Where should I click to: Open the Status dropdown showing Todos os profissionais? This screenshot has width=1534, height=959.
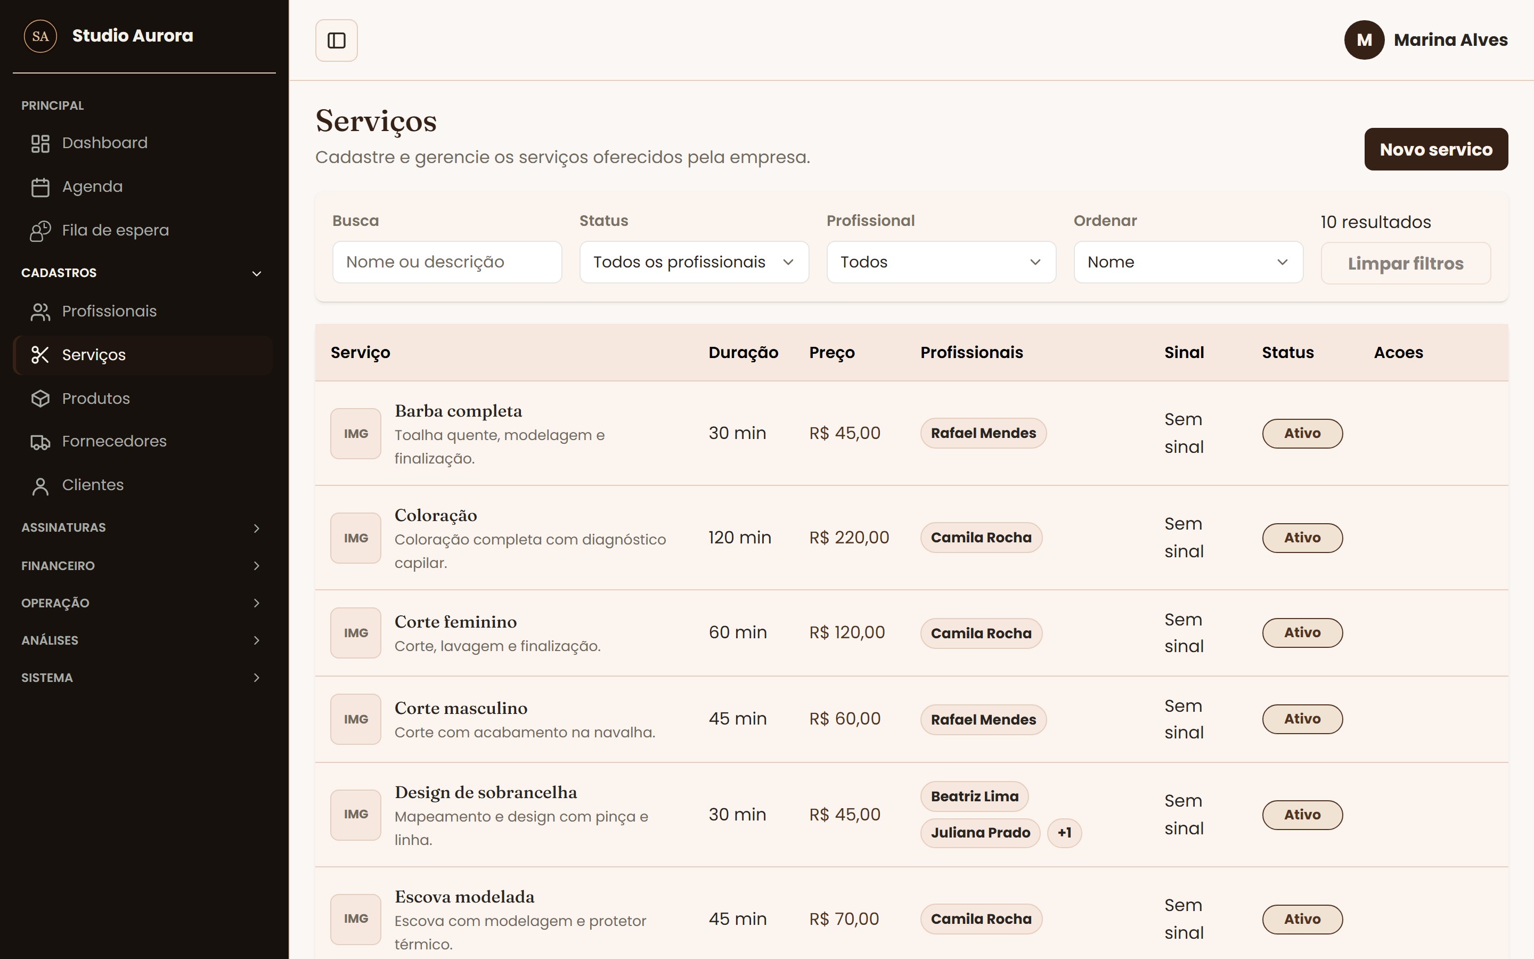pyautogui.click(x=694, y=262)
